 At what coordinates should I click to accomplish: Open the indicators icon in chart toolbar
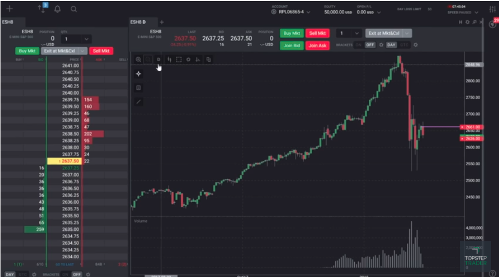[197, 59]
